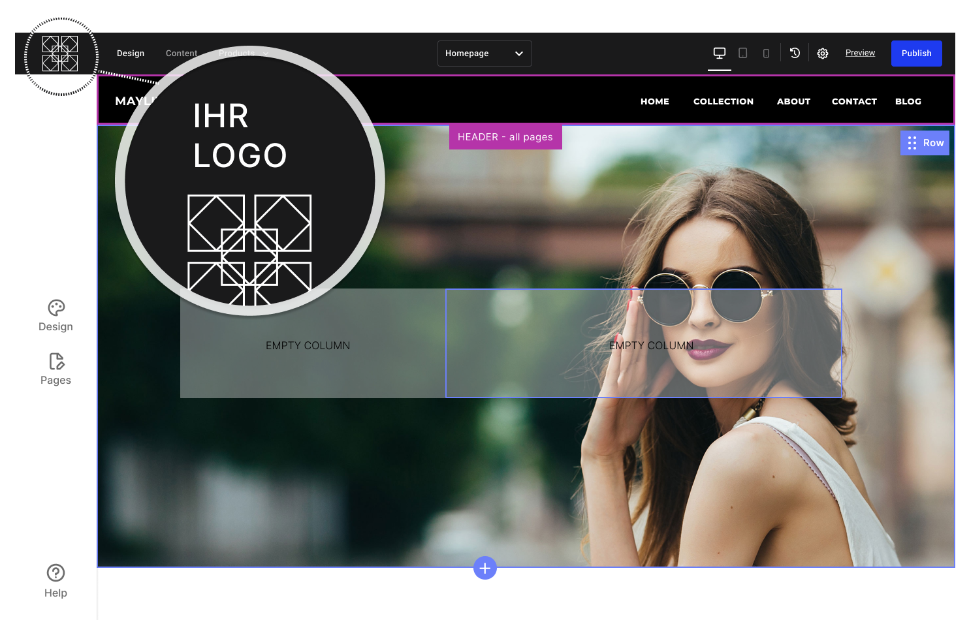969x639 pixels.
Task: Select BLOG in the site navigation
Action: pos(908,101)
